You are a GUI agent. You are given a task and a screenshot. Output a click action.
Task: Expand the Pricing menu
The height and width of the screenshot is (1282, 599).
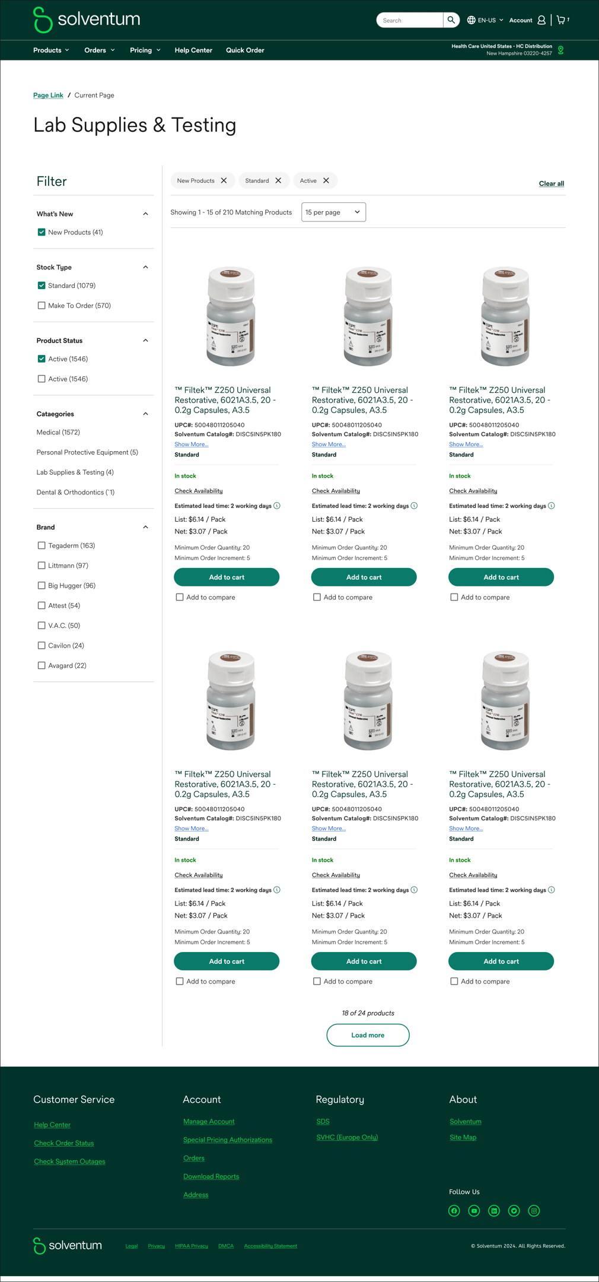(145, 50)
